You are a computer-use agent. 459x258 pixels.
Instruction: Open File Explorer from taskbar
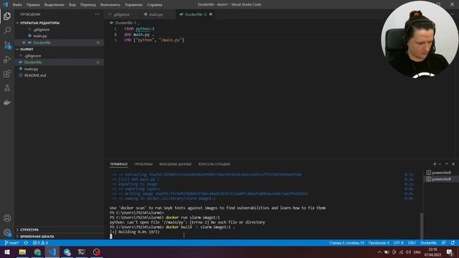point(22,252)
